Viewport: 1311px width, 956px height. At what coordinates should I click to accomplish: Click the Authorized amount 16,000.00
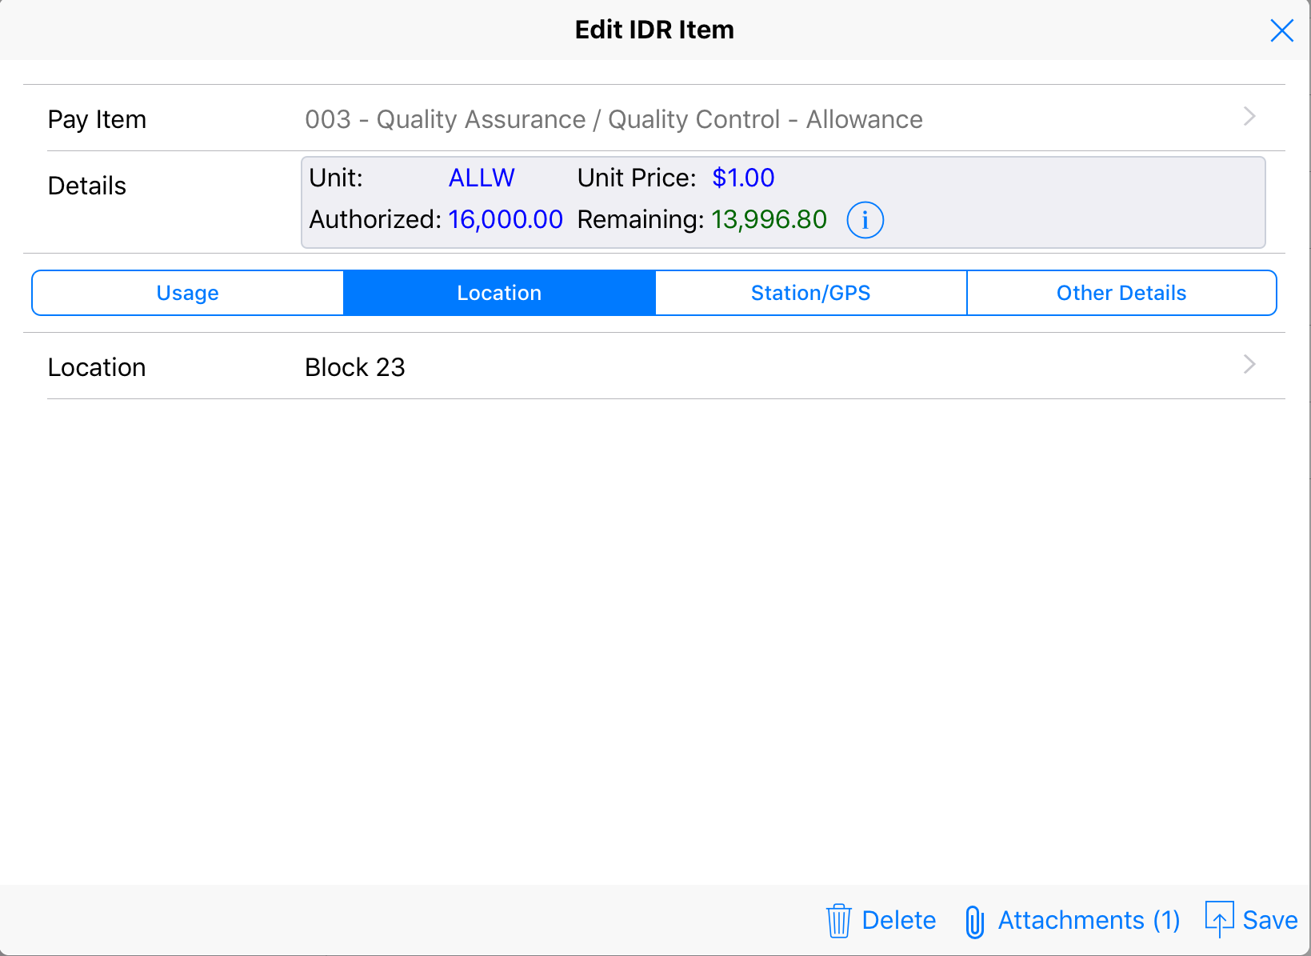[x=506, y=219]
